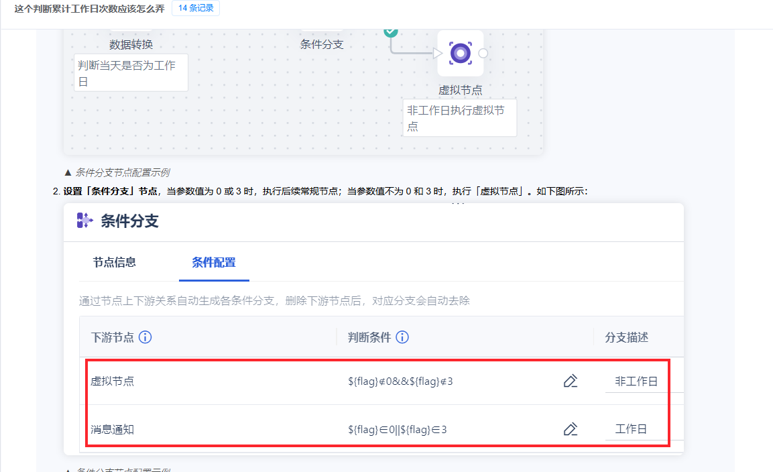Edit the 虚拟节点 condition with pencil icon
The height and width of the screenshot is (472, 773).
570,381
